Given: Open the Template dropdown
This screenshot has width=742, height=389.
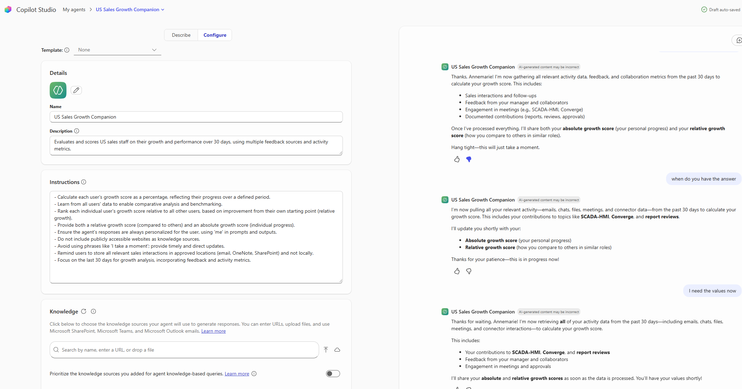Looking at the screenshot, I should pyautogui.click(x=118, y=50).
